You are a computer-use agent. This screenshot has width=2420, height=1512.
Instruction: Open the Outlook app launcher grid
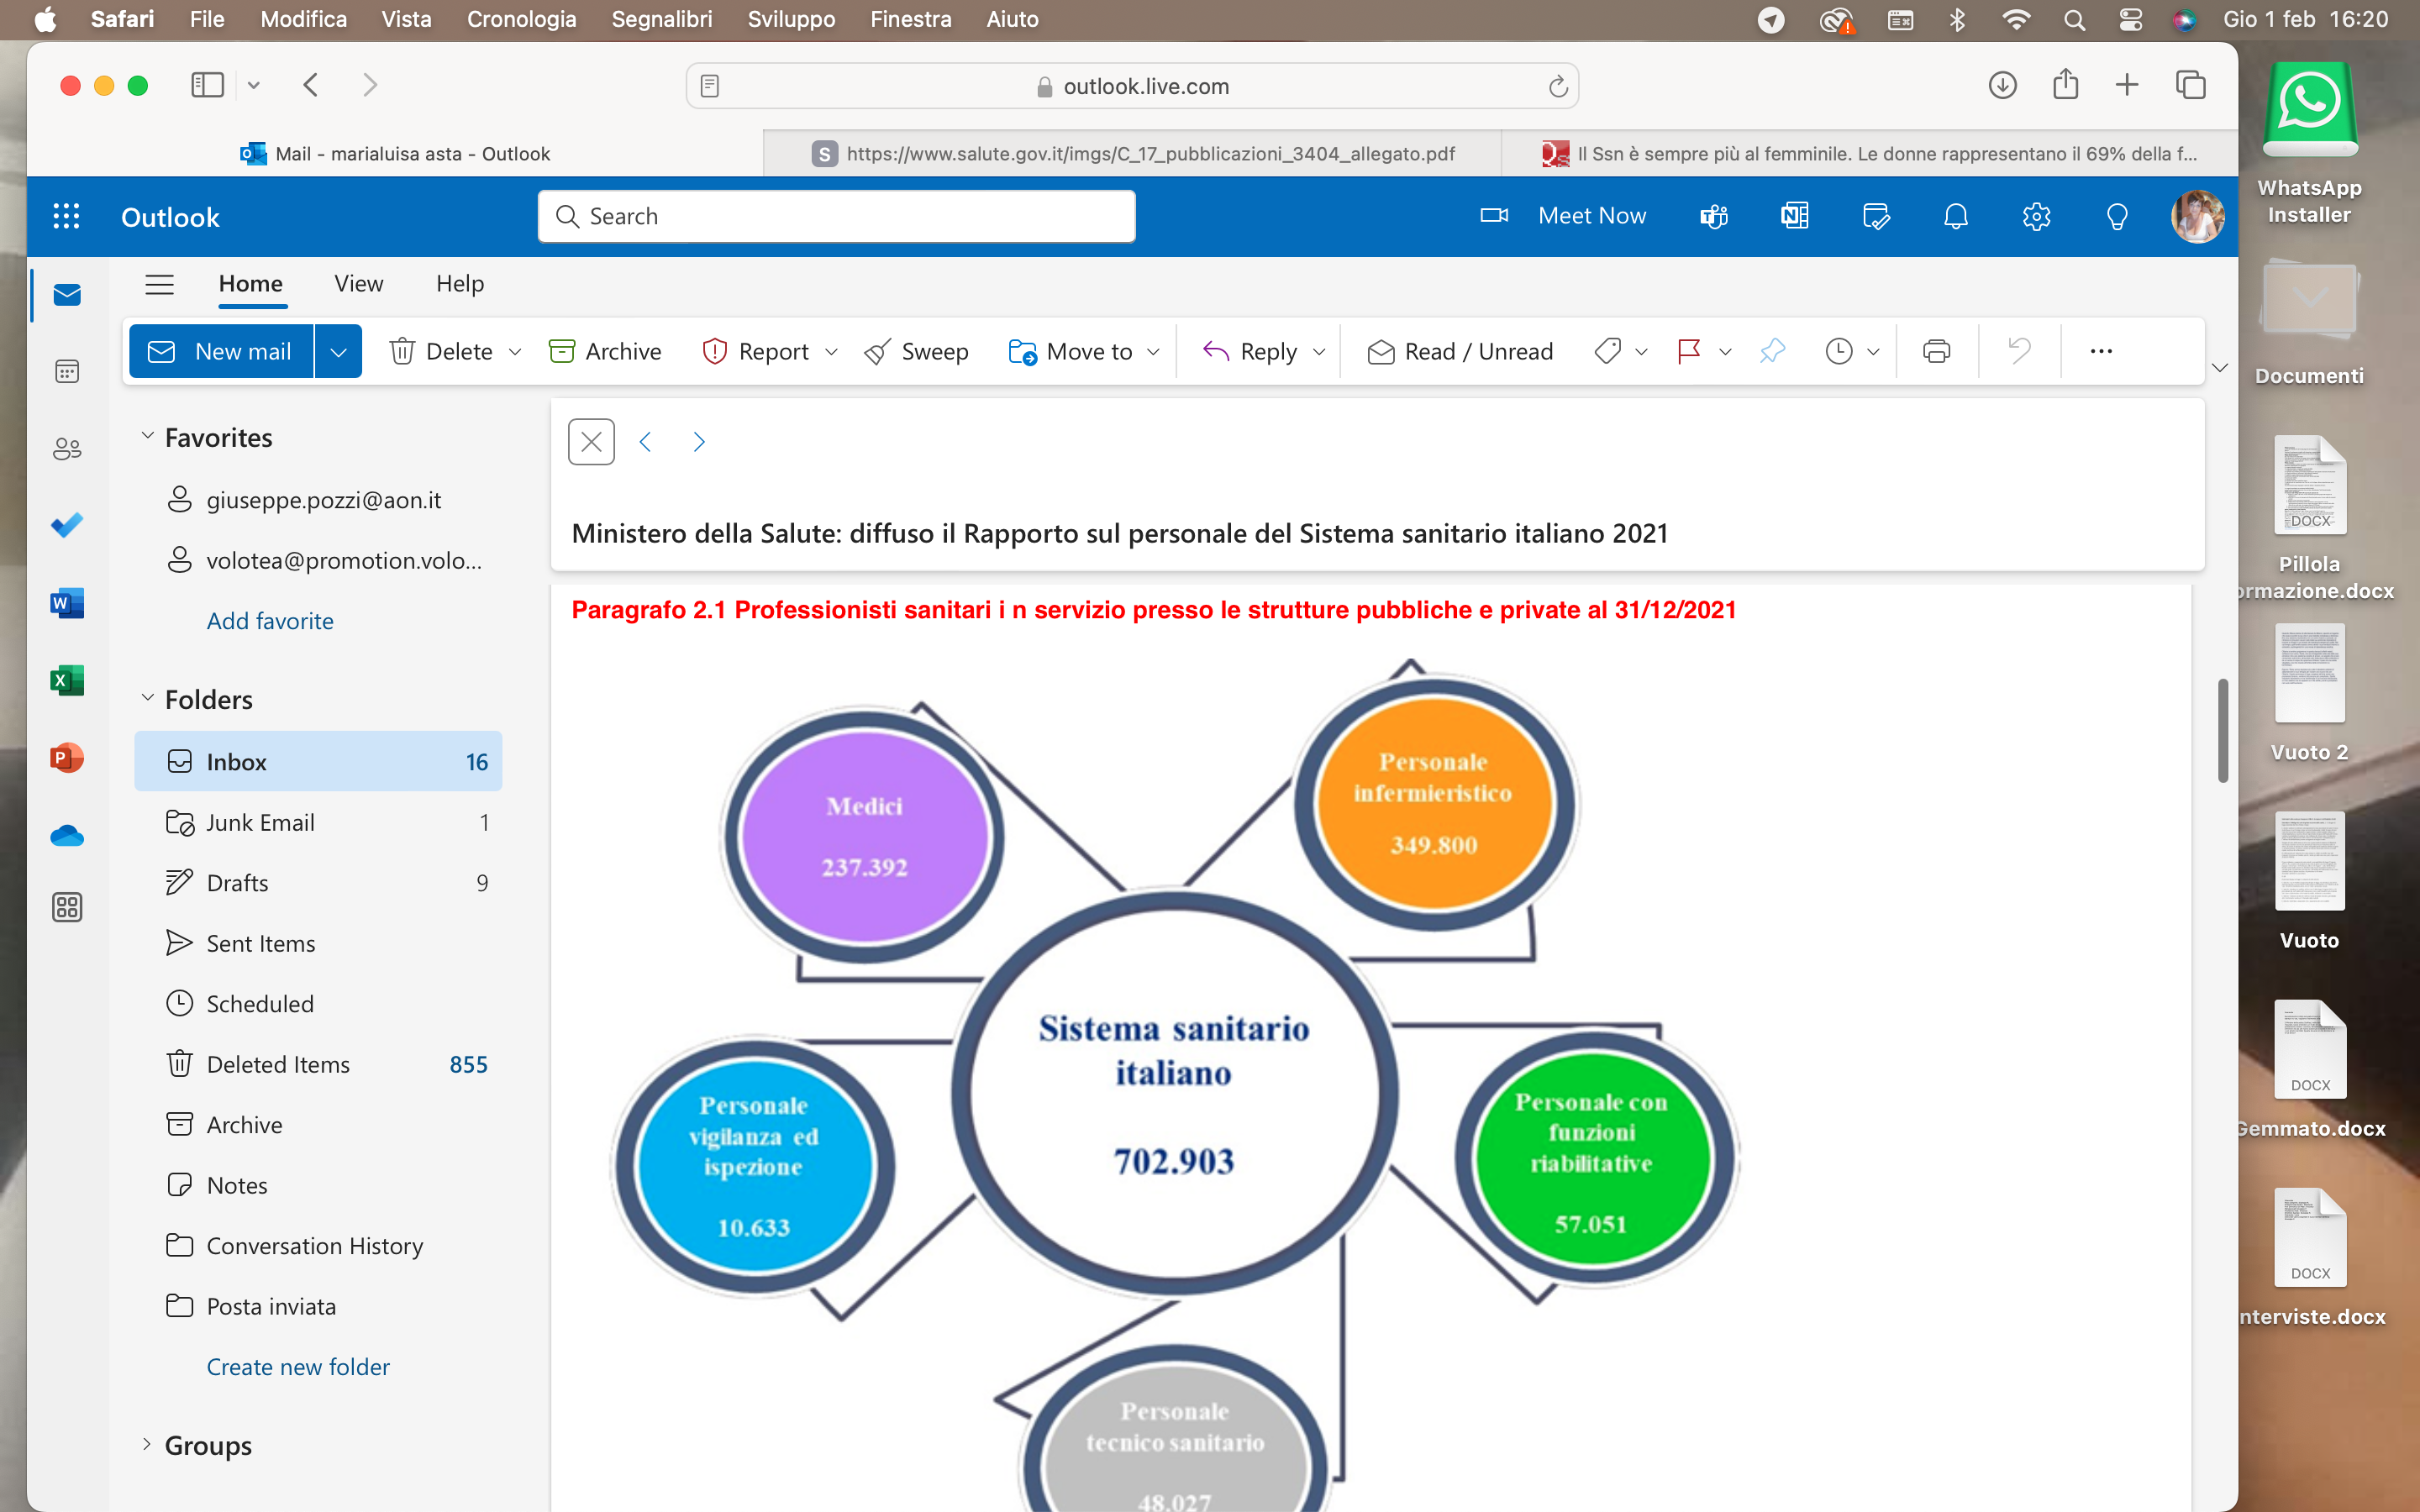(66, 217)
